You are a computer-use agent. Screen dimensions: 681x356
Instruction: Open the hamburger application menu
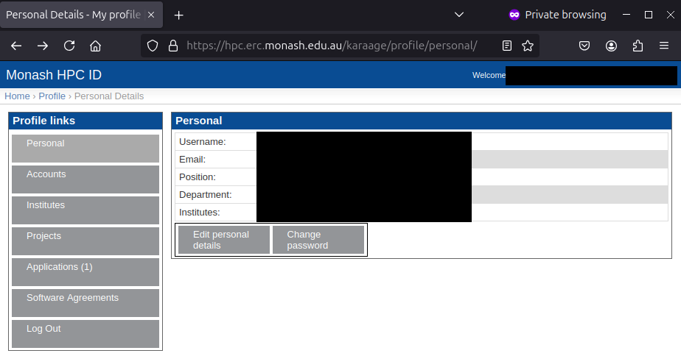pos(664,46)
